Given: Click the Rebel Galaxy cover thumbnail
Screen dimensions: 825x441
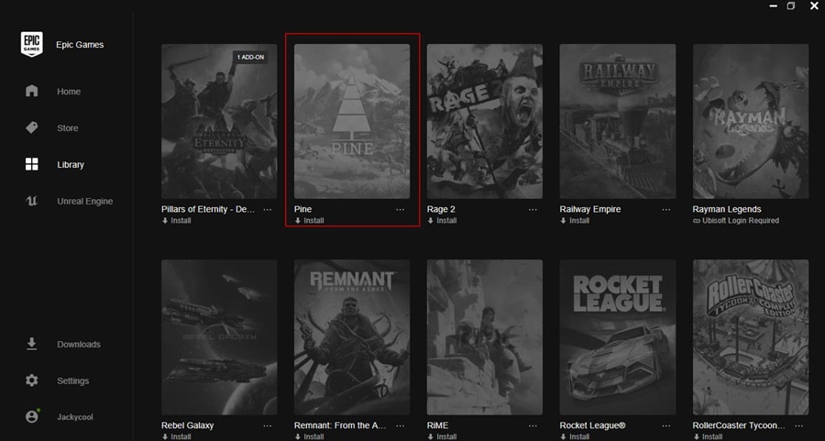Looking at the screenshot, I should (x=219, y=337).
